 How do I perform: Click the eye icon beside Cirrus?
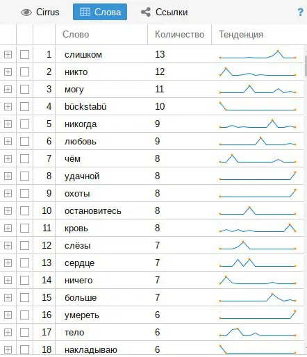tap(26, 13)
